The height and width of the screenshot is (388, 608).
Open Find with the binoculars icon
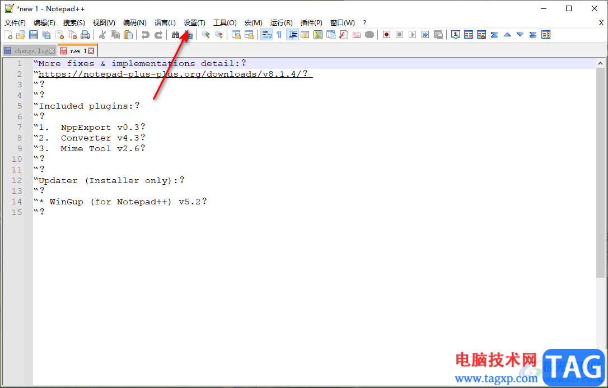click(x=175, y=35)
